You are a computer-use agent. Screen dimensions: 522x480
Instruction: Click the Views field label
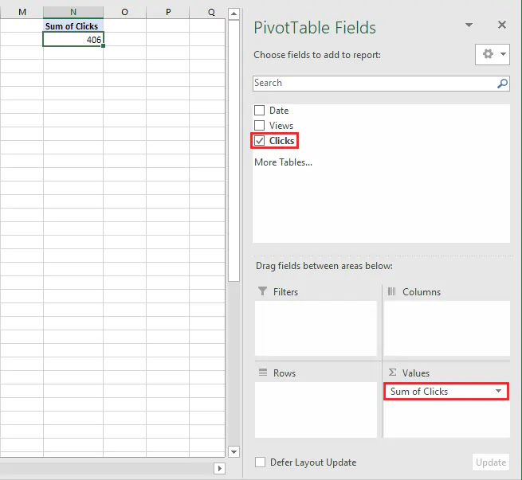pos(281,125)
